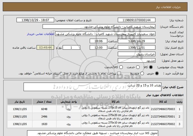This screenshot has width=193, height=136.
Task: Click item code 2132734060370002
Action: click(163, 124)
